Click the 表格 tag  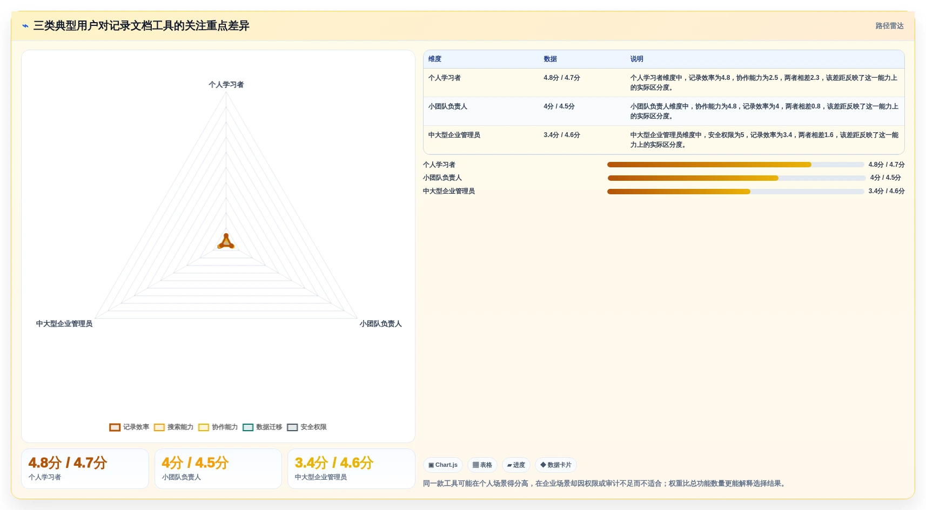(x=482, y=465)
